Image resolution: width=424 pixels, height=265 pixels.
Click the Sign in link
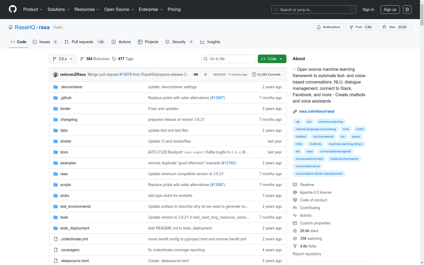click(x=368, y=10)
